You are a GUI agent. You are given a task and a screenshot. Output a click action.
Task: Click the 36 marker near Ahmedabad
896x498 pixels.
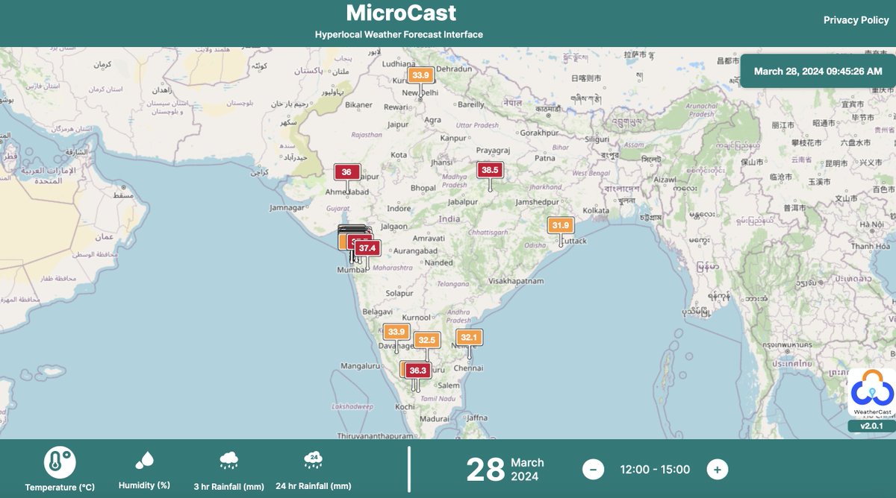click(346, 171)
